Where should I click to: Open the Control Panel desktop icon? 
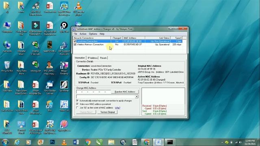click(22, 127)
